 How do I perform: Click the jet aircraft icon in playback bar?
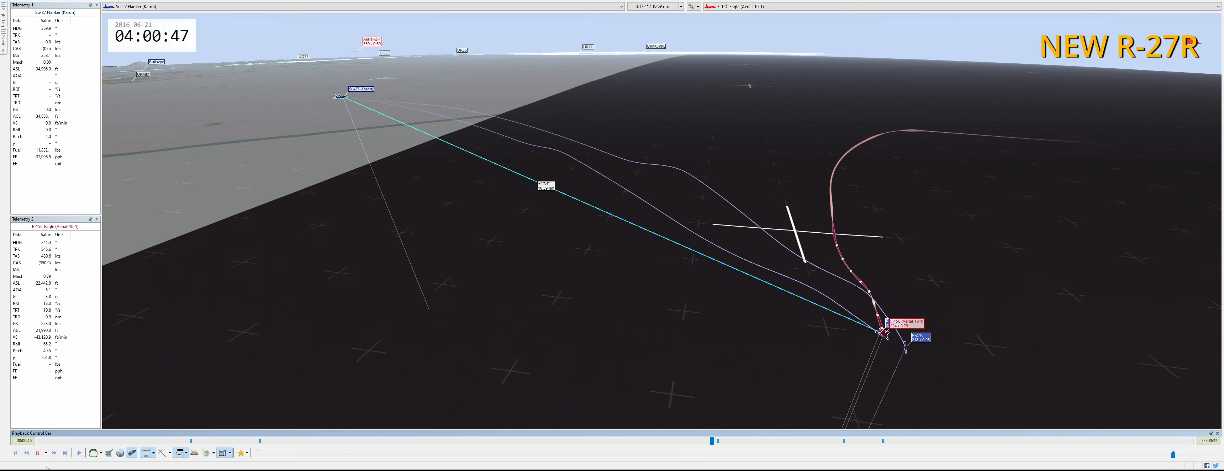(109, 453)
